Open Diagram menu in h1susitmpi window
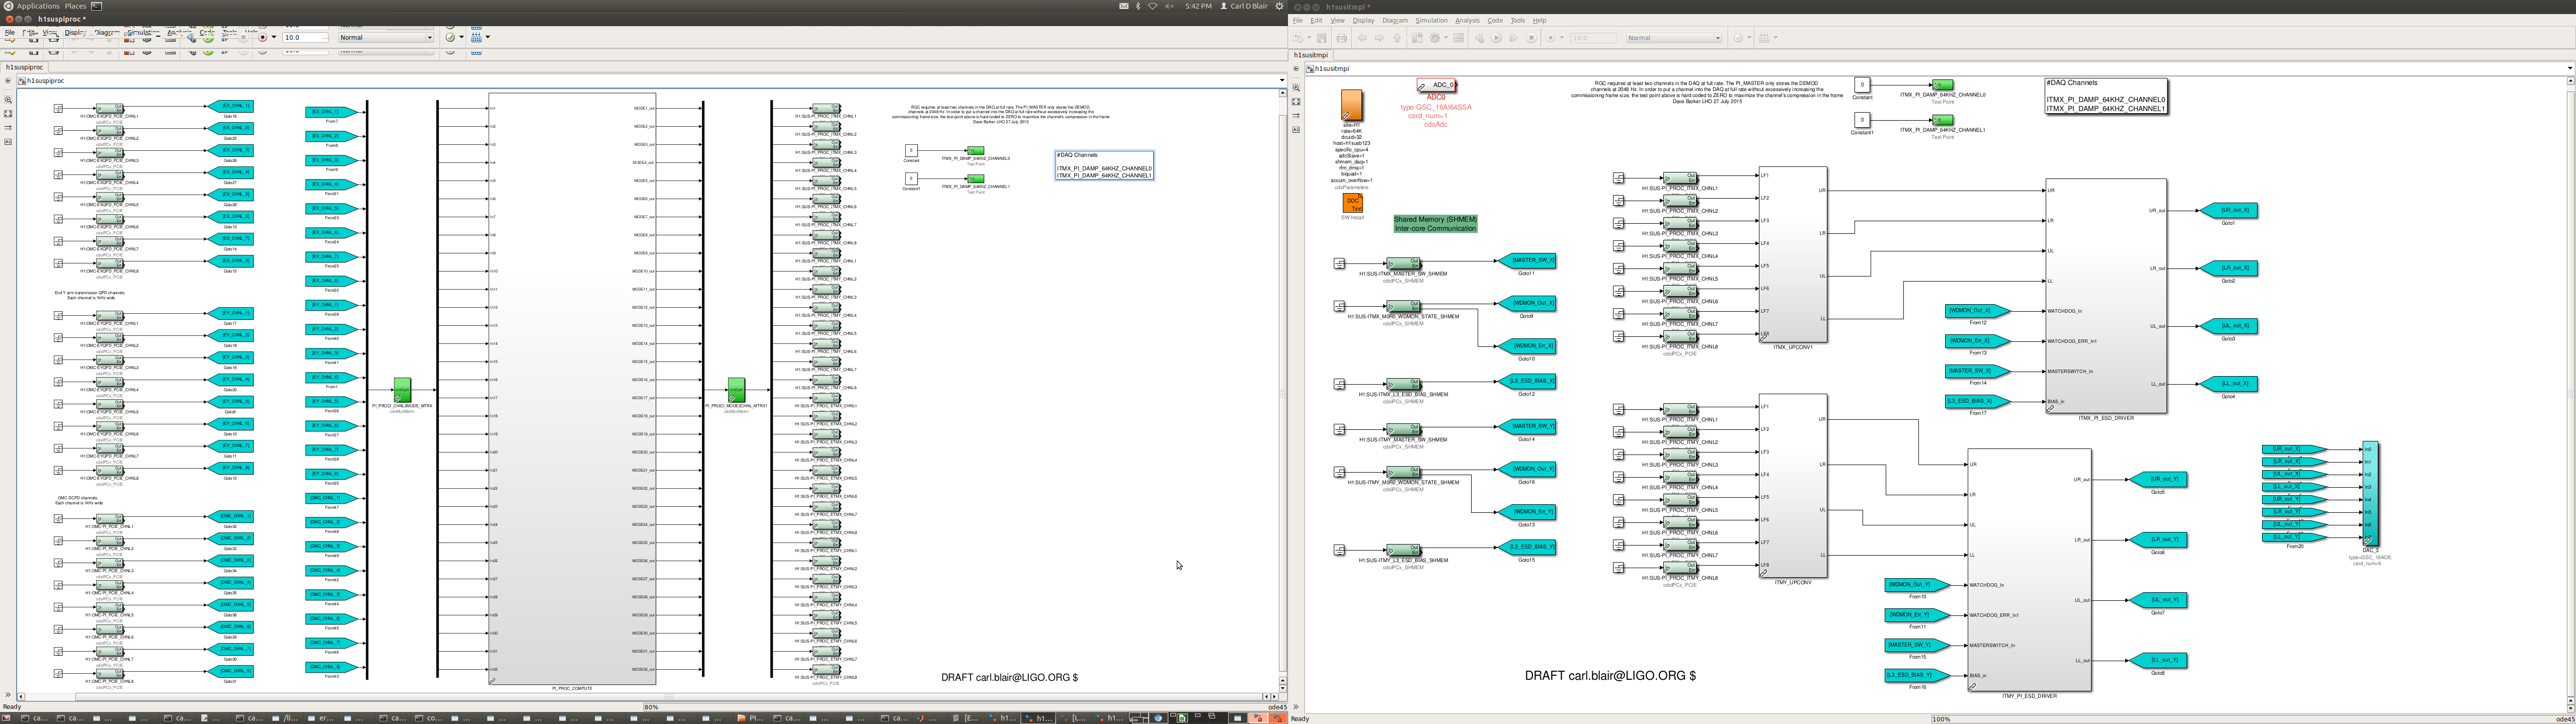Screen dimensions: 2576x724 pyautogui.click(x=1395, y=20)
